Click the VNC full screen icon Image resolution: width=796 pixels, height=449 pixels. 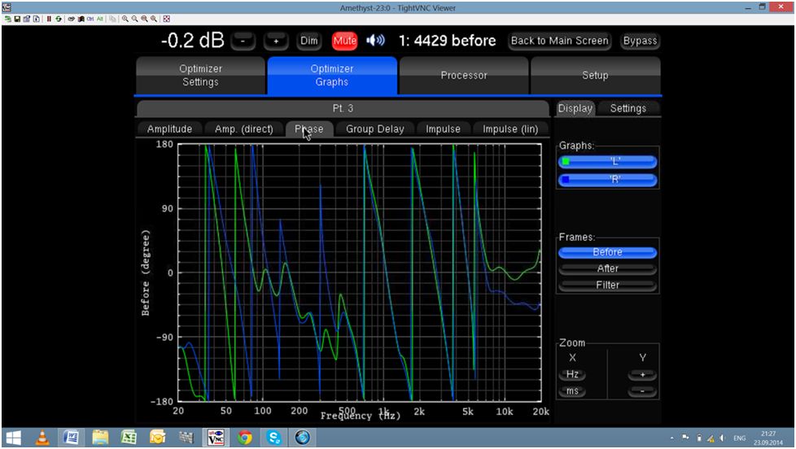(167, 18)
